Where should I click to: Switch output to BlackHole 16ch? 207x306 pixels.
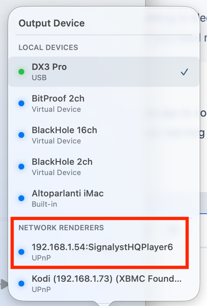(104, 135)
